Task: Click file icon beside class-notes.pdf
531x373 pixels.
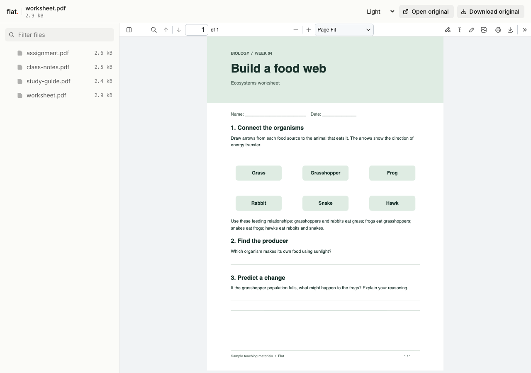Action: pos(20,67)
